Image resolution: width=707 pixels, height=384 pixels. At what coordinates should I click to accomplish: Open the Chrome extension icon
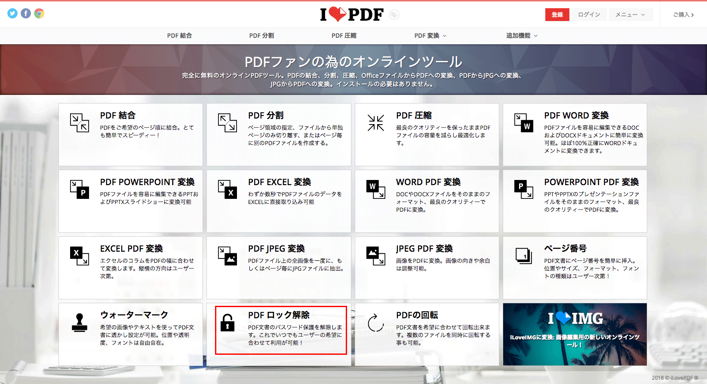(x=39, y=14)
